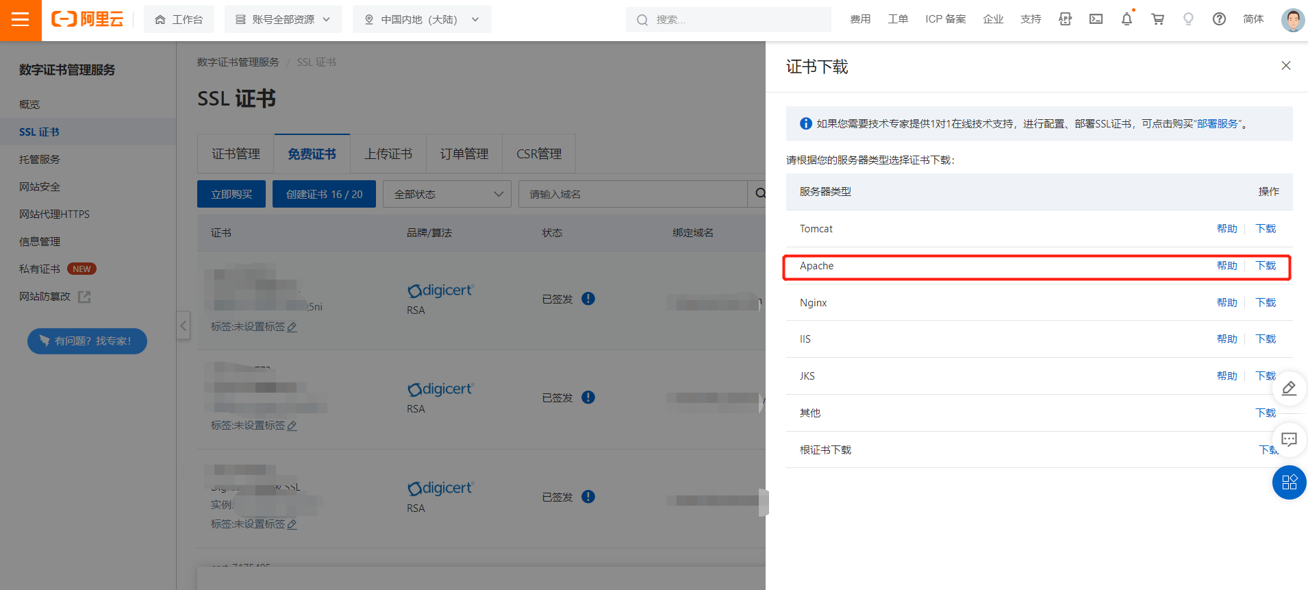
Task: Click the Alibaba Cloud logo
Action: click(x=87, y=19)
